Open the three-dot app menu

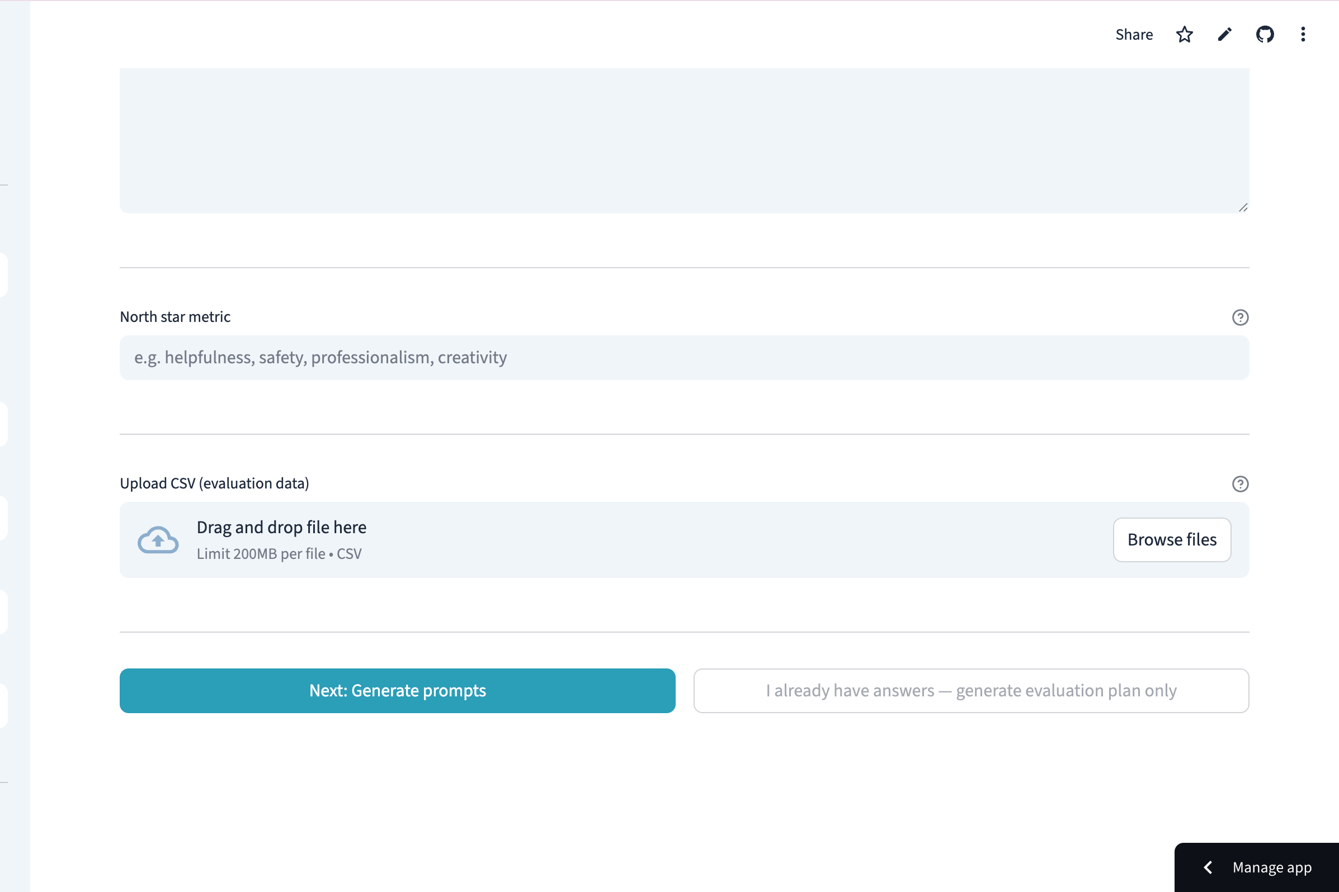pos(1303,35)
